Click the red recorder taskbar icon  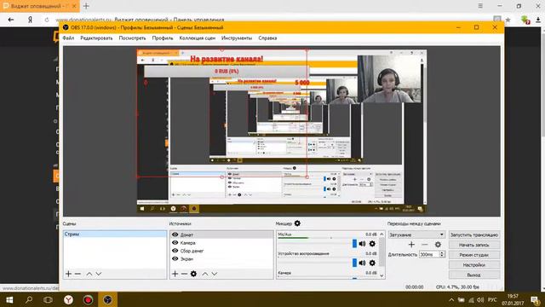88,299
